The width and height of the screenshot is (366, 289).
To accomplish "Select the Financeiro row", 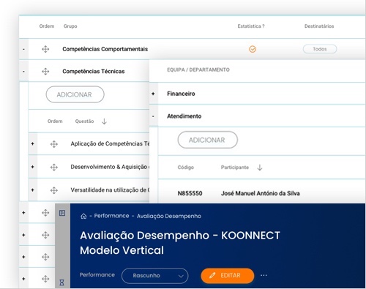I will tap(258, 94).
